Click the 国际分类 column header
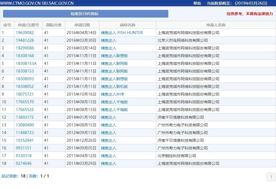 pos(54,25)
